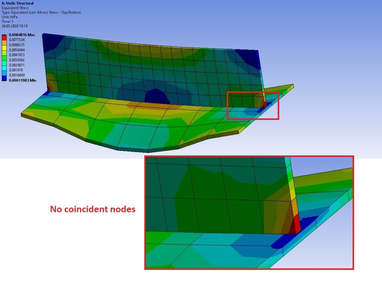
Task: Select legend value '0,001978'
Action: click(16, 70)
